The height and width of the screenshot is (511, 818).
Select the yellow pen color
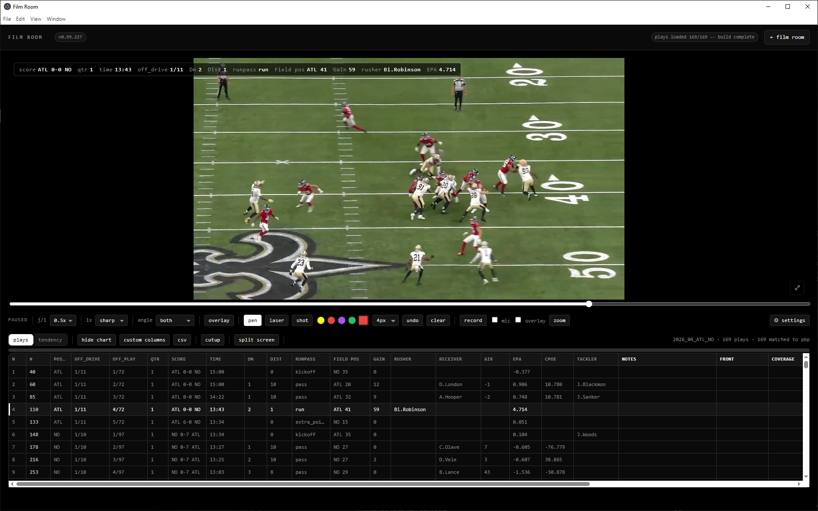(321, 320)
